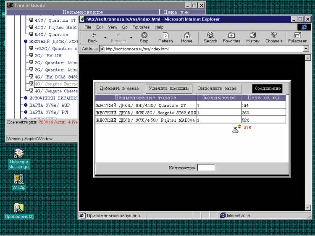Expand the Address bar dropdown list

pyautogui.click(x=306, y=49)
